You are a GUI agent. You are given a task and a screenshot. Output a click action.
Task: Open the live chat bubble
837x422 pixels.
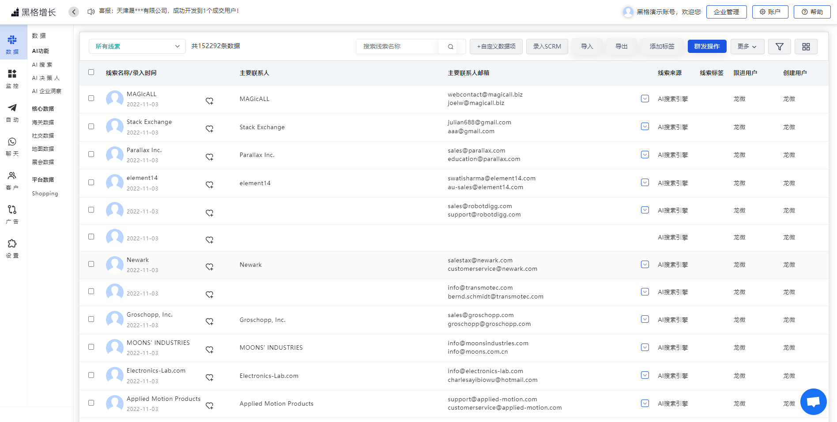coord(813,402)
